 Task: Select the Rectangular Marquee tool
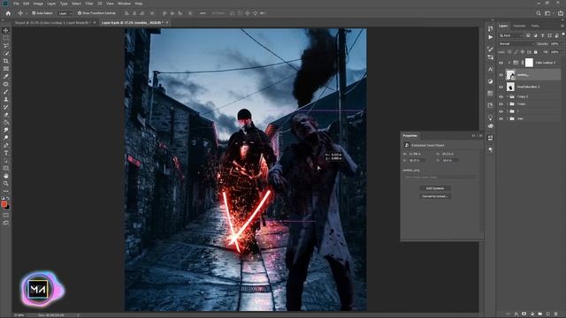6,38
